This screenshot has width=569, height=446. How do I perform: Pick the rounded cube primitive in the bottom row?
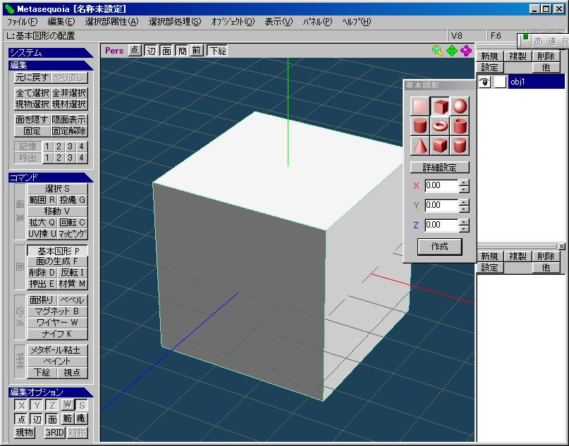440,145
